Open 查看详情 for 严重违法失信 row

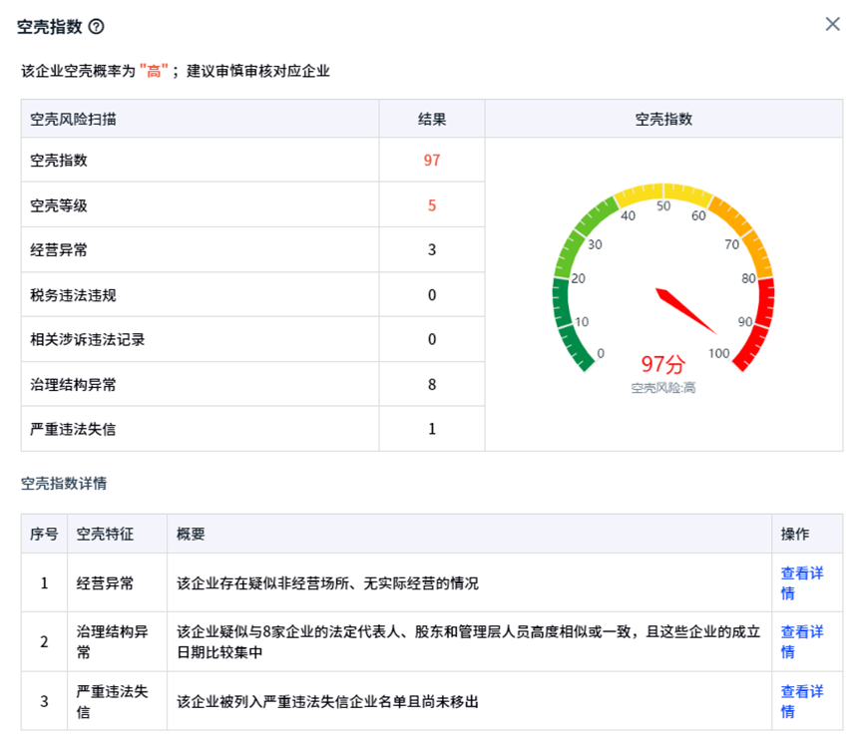click(x=801, y=701)
